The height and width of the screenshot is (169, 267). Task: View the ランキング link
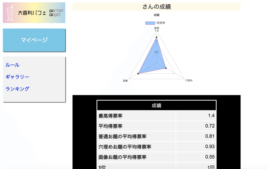[17, 89]
